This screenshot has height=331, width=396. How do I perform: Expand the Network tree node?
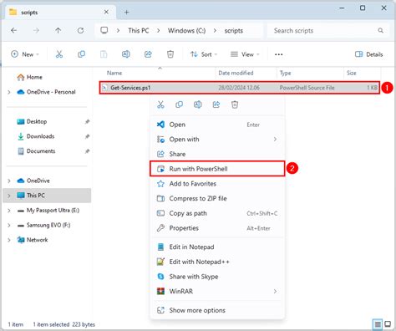9,240
